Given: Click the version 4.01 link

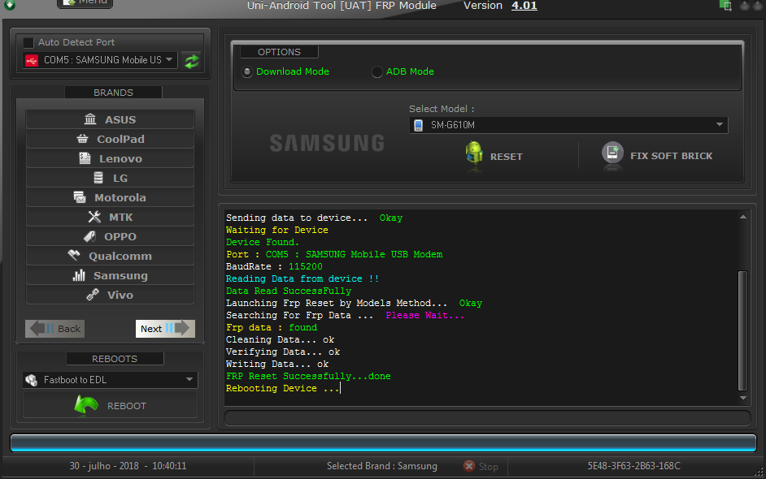Looking at the screenshot, I should (x=524, y=6).
